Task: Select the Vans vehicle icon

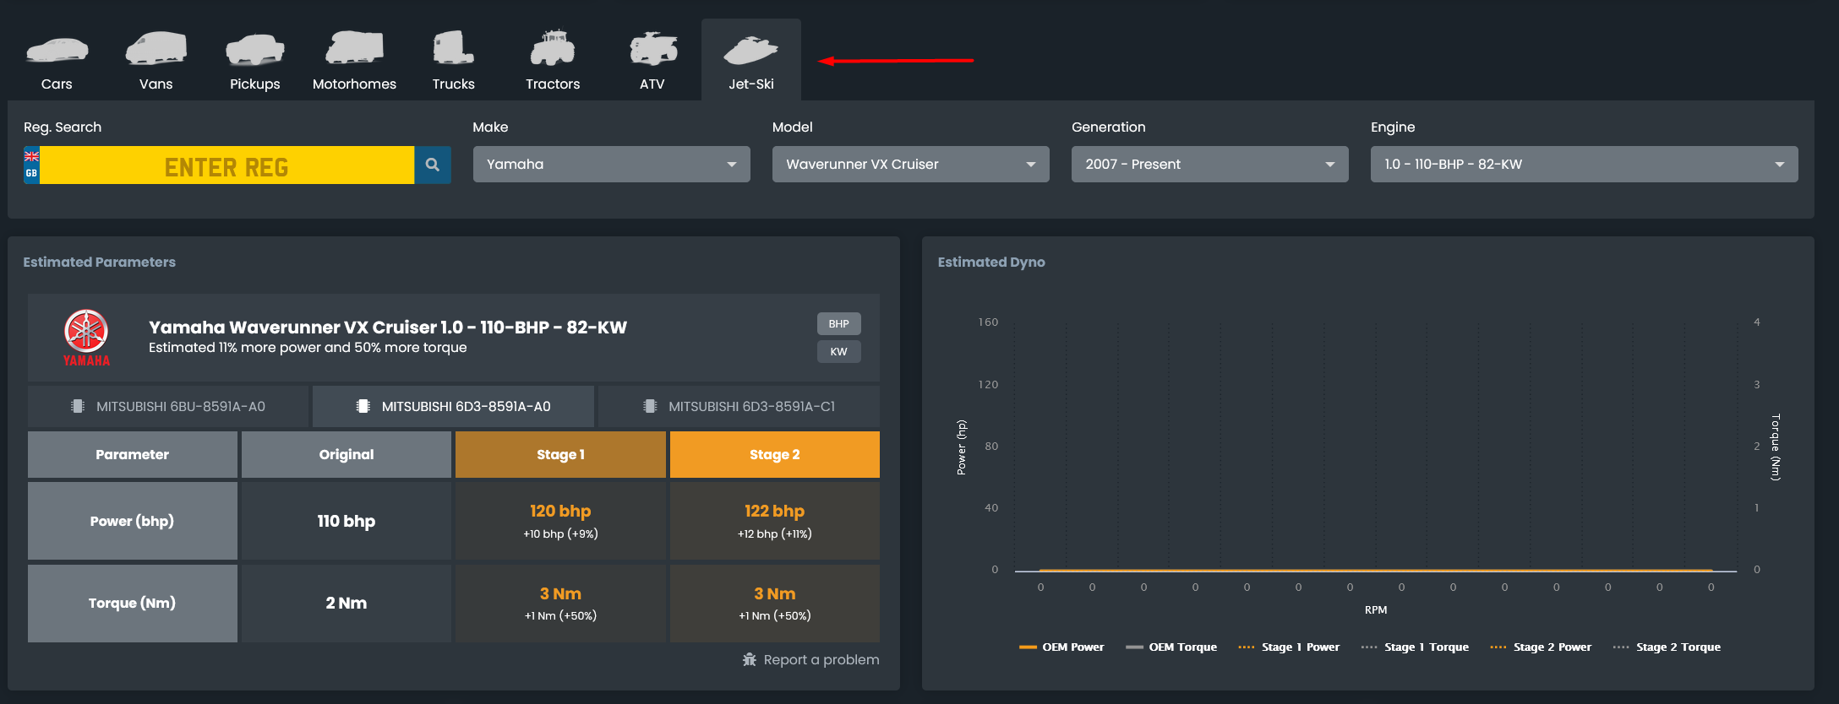Action: pyautogui.click(x=156, y=49)
